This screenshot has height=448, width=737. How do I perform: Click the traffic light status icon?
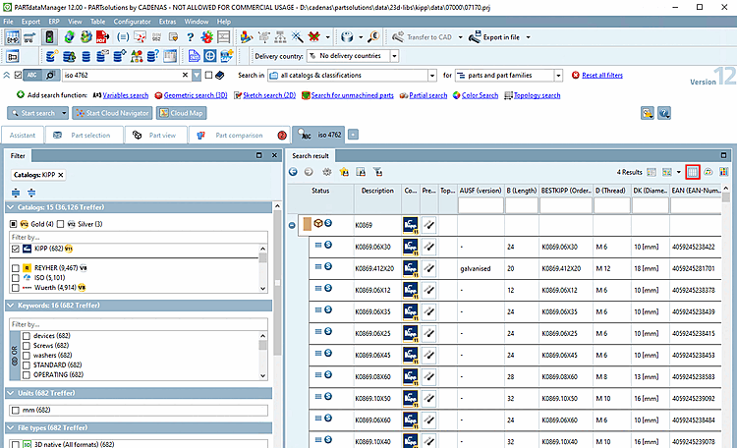[x=49, y=36]
